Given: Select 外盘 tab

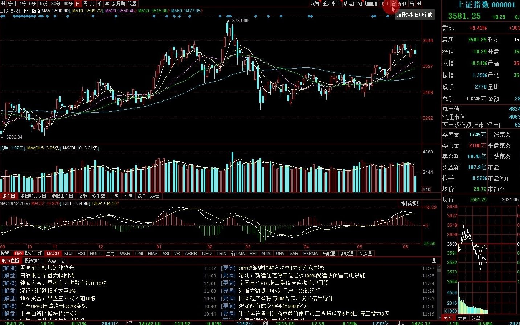Looking at the screenshot, I should click(x=128, y=196).
